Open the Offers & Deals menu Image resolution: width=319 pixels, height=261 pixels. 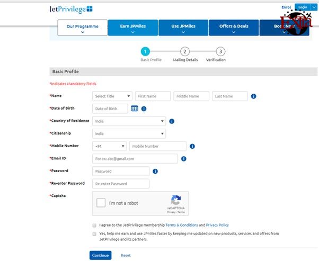234,28
